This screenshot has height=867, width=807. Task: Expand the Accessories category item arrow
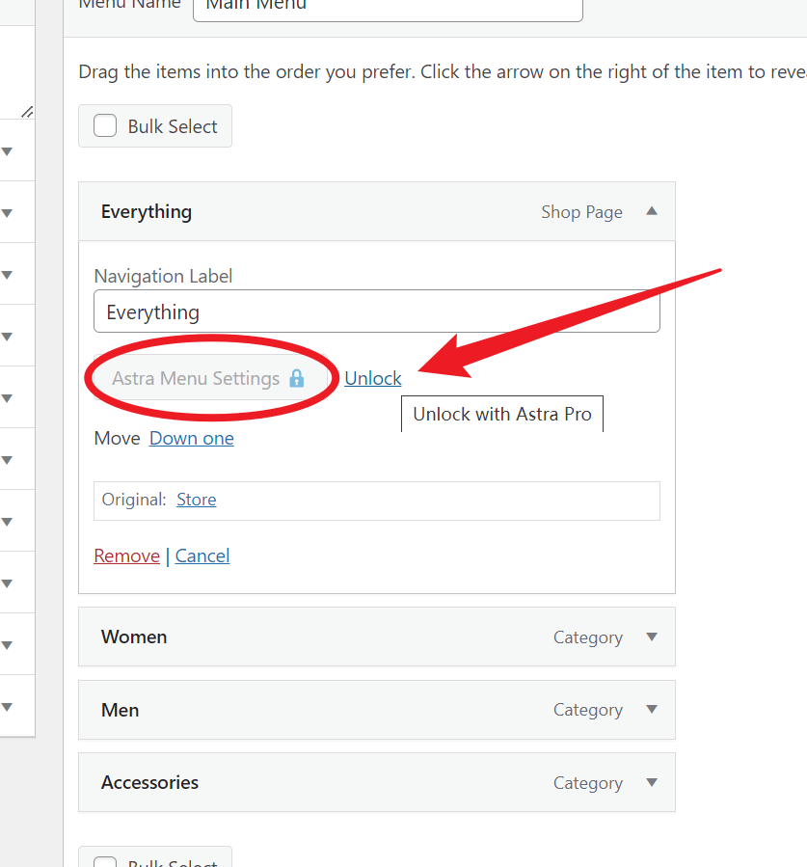pos(652,783)
